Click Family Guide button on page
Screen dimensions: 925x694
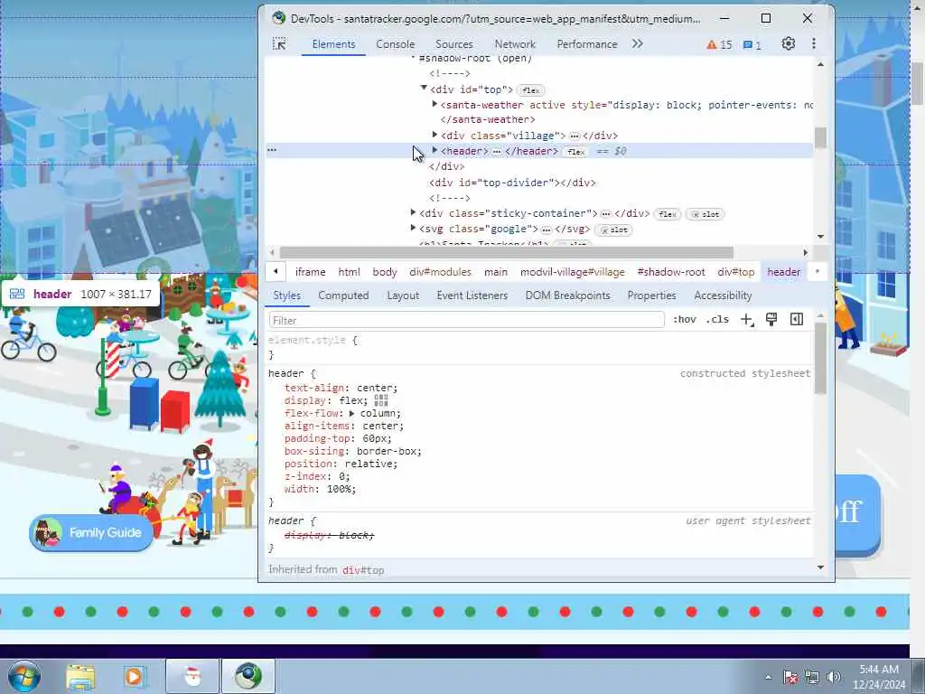[x=91, y=532]
